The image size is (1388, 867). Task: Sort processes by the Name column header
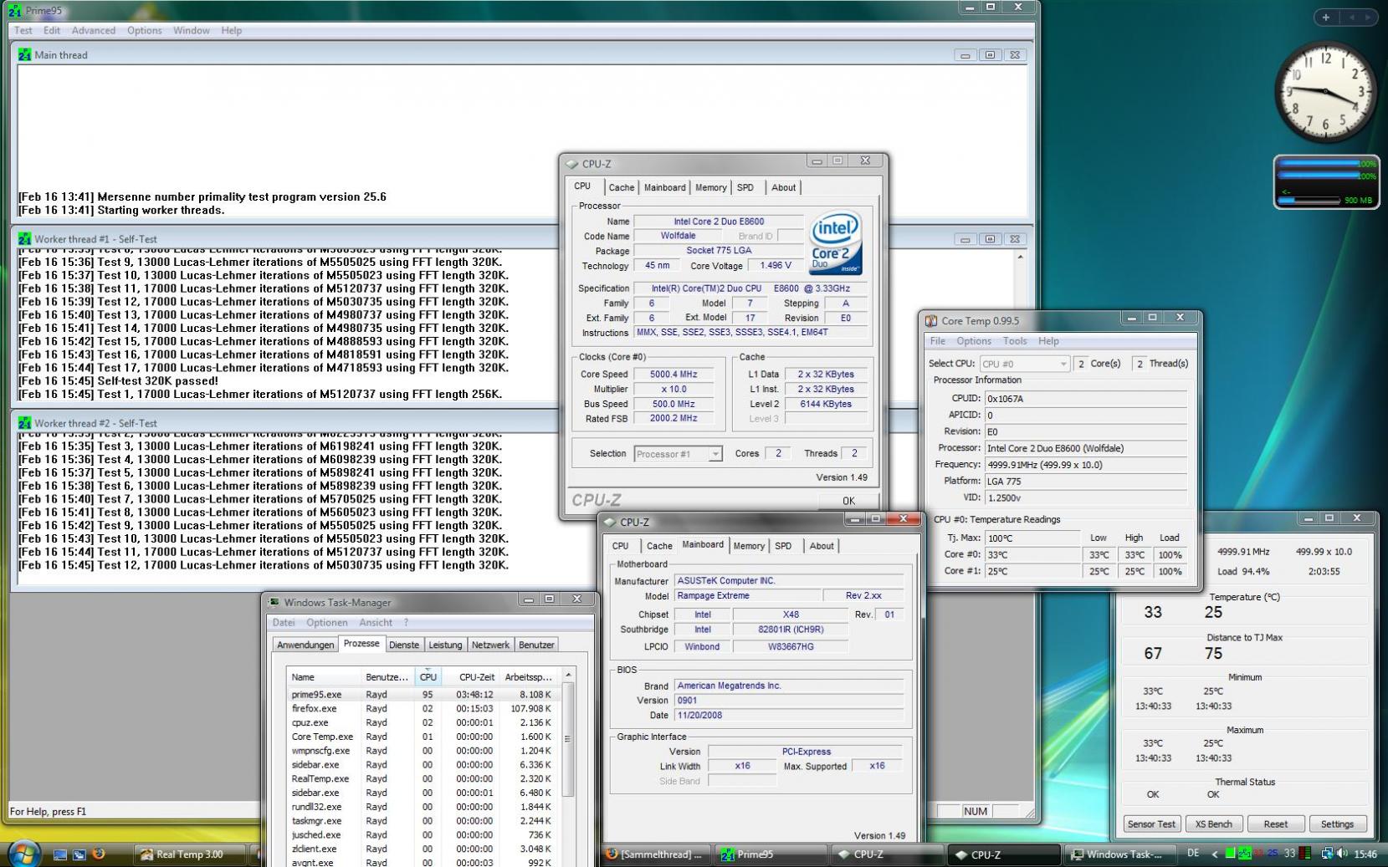click(324, 676)
